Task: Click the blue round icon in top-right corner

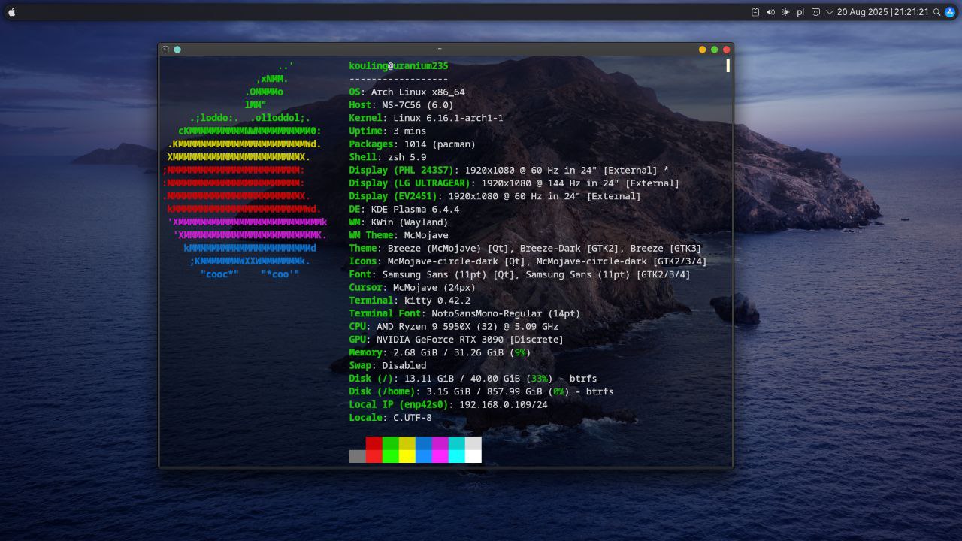Action: pos(949,12)
